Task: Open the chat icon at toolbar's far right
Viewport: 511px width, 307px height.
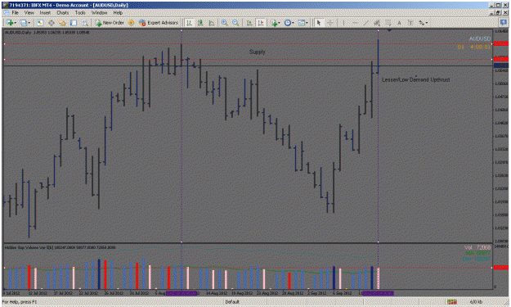Action: tap(504, 22)
